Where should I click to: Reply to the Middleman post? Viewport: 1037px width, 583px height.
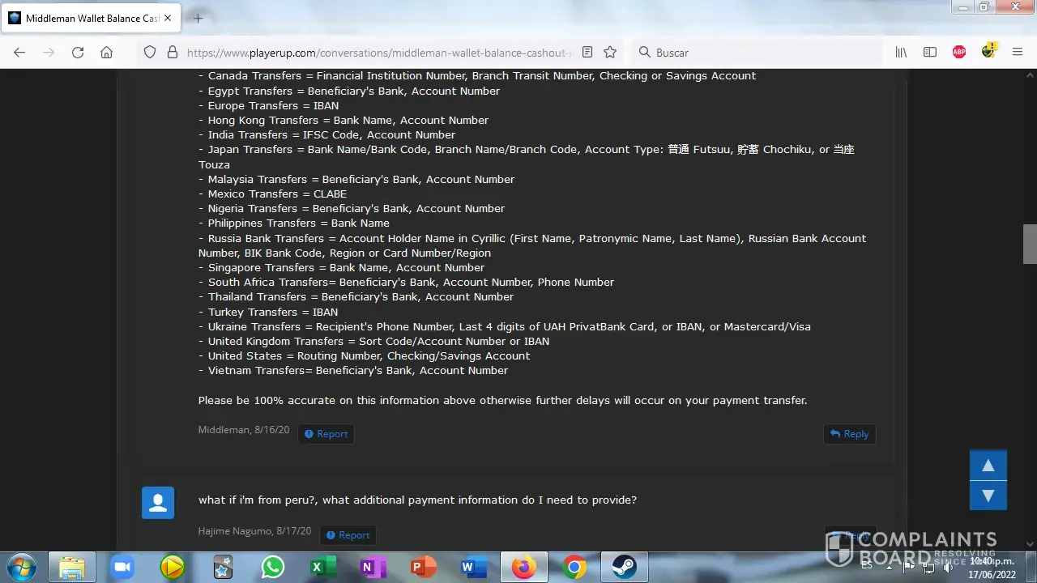pos(849,434)
